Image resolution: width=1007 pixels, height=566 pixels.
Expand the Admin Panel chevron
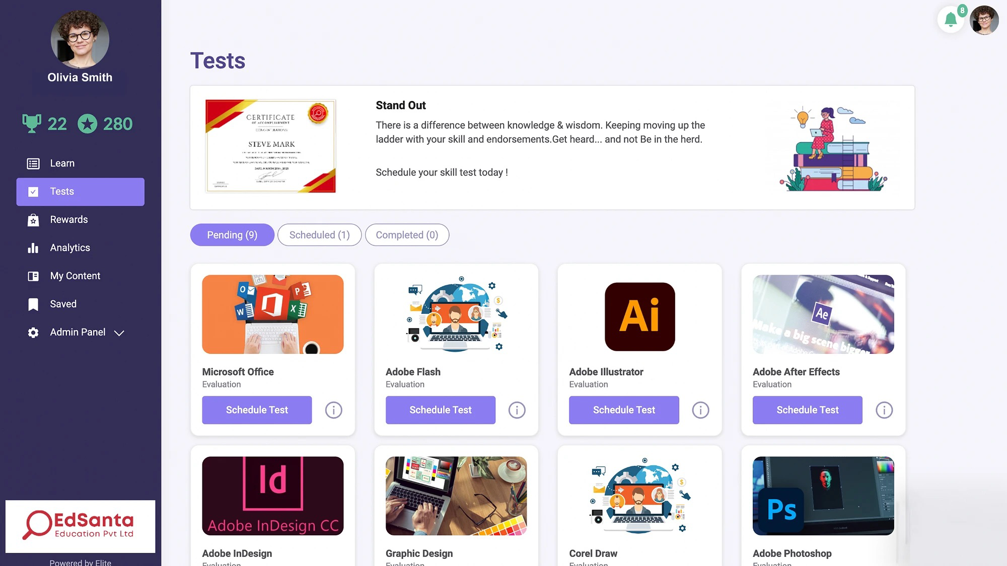(119, 333)
